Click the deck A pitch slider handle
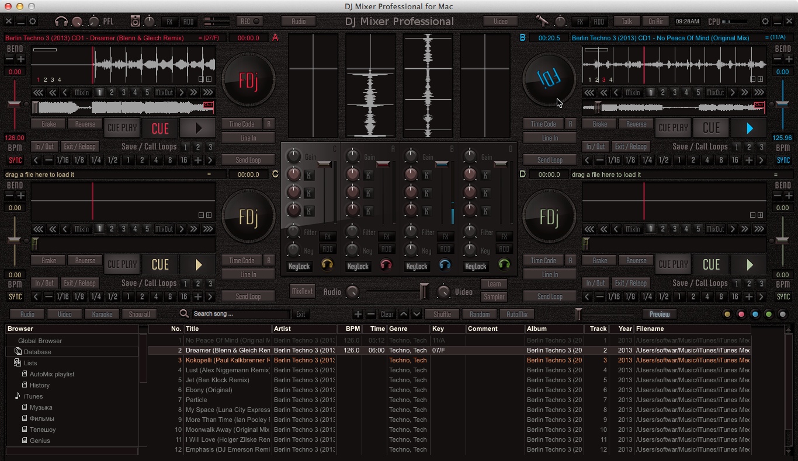Viewport: 798px width, 461px height. [x=14, y=104]
